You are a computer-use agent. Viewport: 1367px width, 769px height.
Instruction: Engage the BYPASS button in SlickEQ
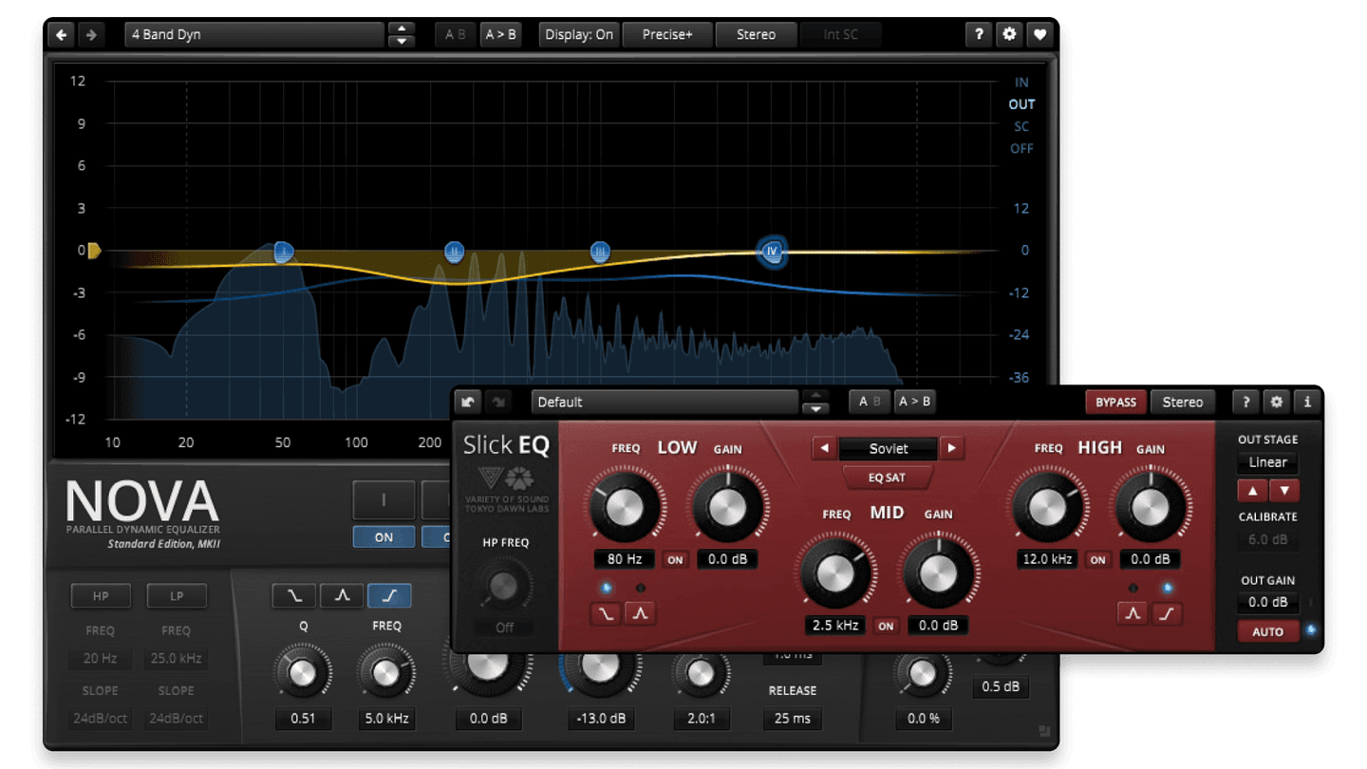[x=1115, y=401]
